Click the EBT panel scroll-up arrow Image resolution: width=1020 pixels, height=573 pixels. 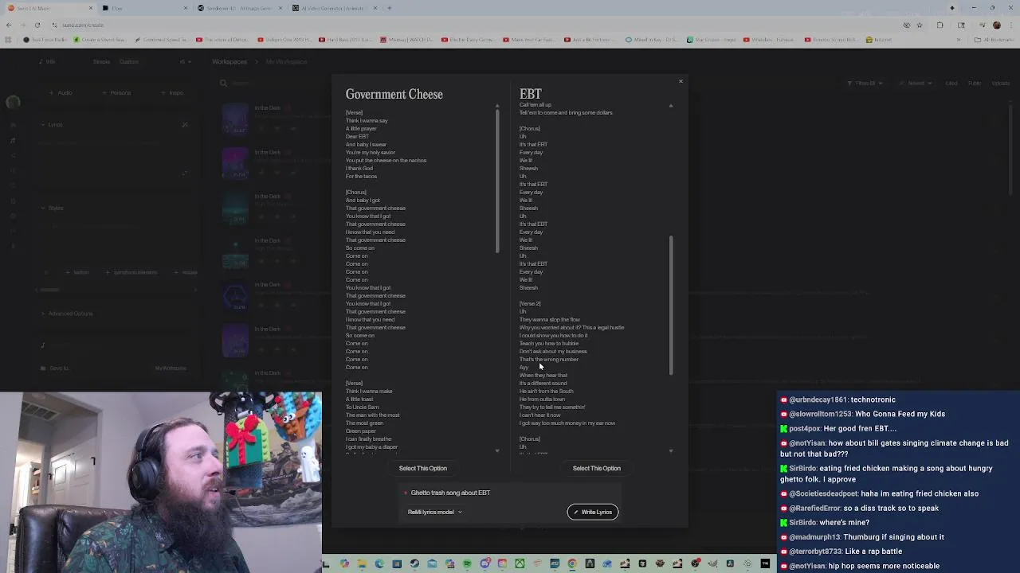(671, 105)
